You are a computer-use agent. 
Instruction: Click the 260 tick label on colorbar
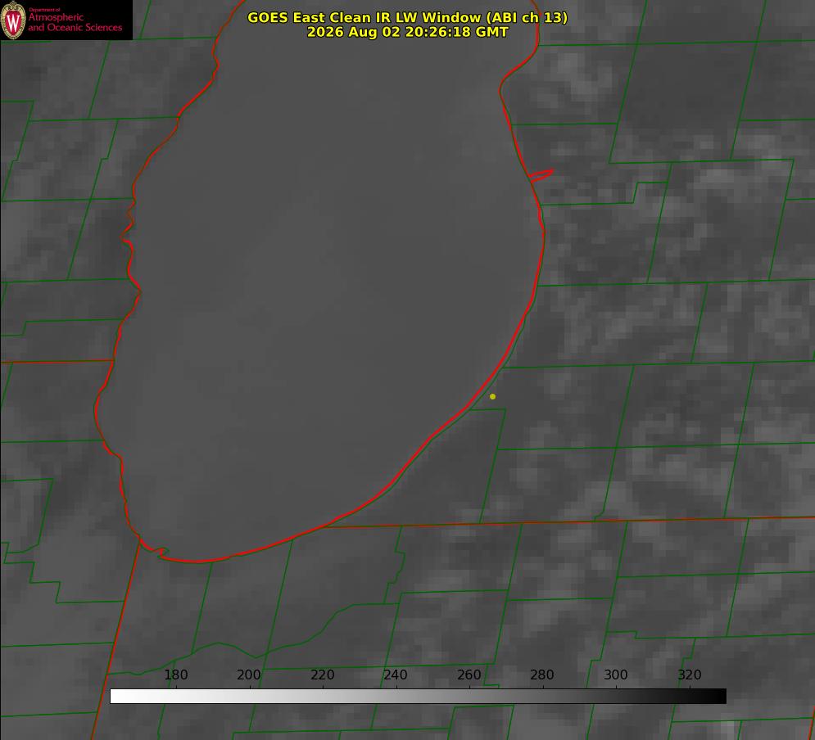tap(469, 675)
